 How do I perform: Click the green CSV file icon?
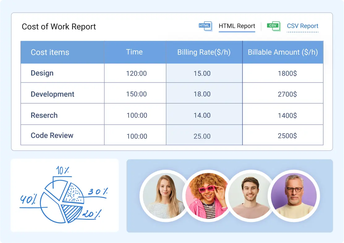[x=274, y=26]
